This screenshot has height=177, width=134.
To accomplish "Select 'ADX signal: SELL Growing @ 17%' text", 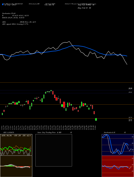I will click(15, 24).
